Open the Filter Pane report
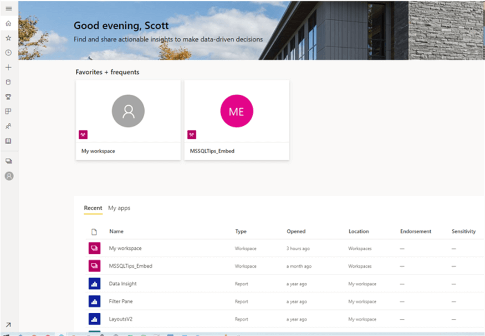The image size is (485, 336). 121,302
